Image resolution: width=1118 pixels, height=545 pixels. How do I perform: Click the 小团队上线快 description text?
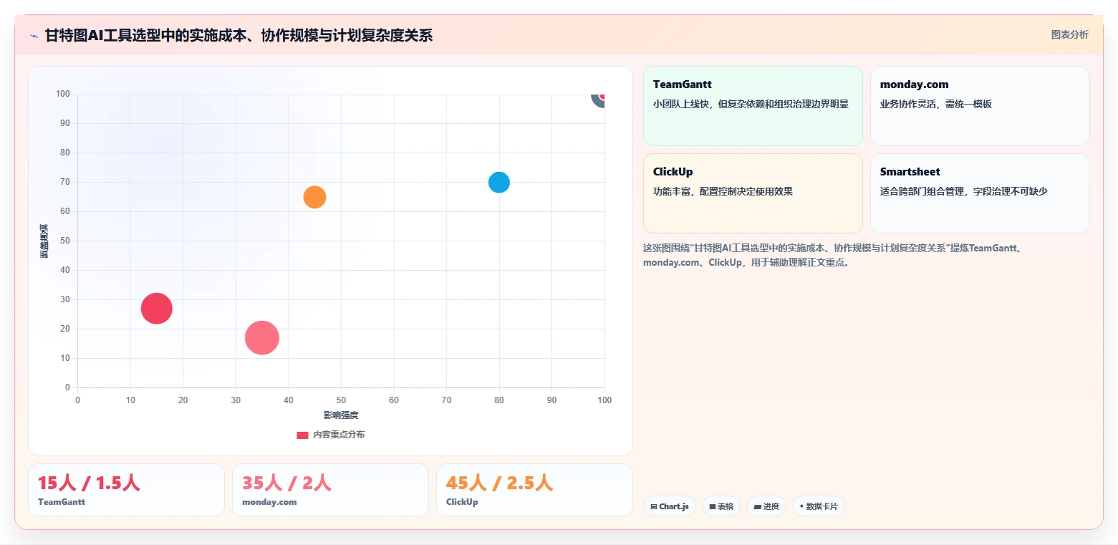coord(751,104)
